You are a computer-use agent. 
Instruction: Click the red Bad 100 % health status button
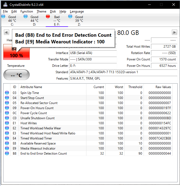[x=16, y=52]
